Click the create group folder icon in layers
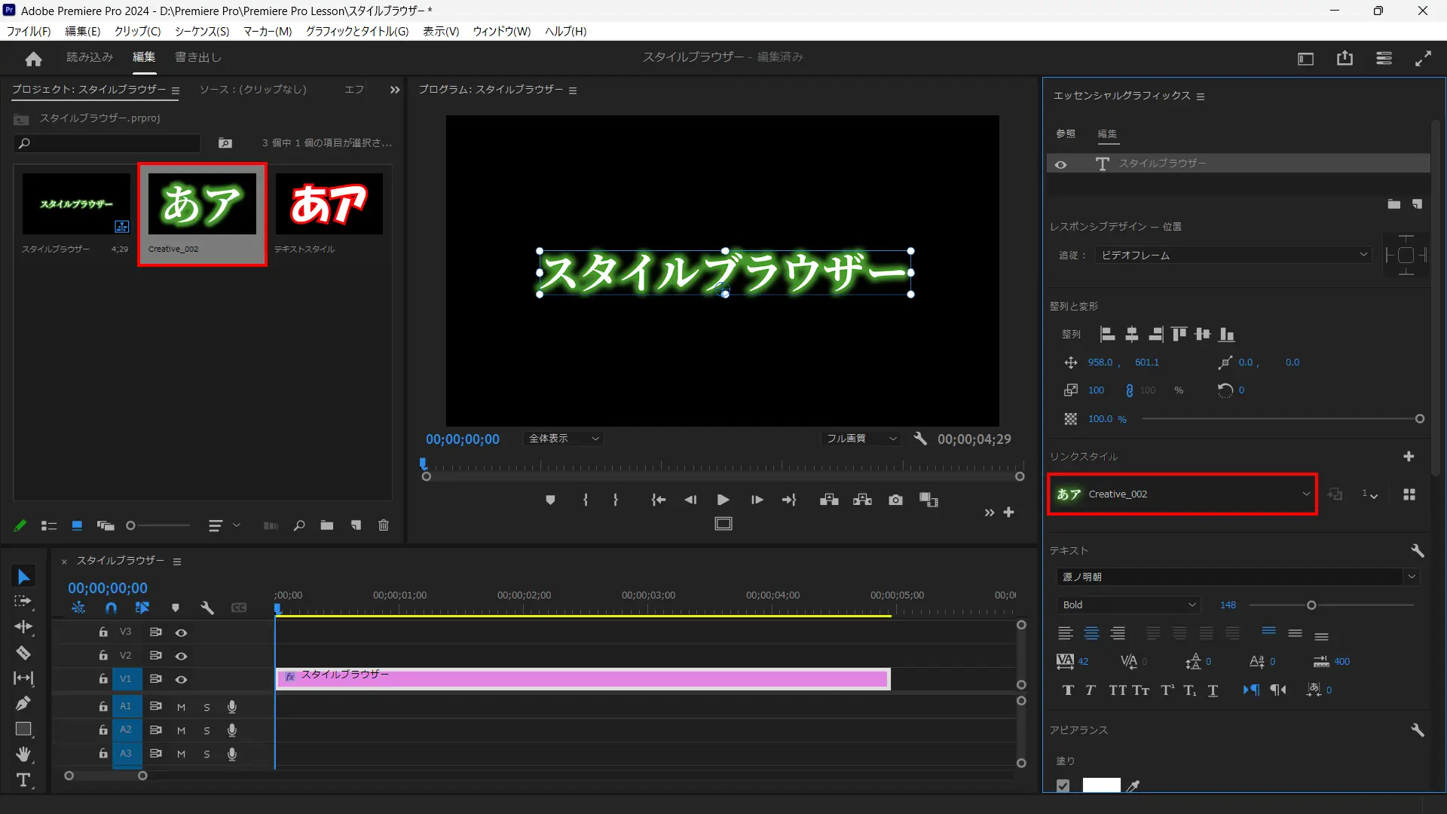1447x814 pixels. (1394, 204)
